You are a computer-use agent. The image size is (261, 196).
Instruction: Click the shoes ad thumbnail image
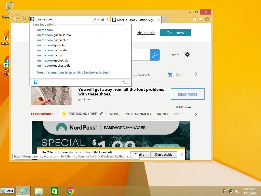[x=52, y=96]
